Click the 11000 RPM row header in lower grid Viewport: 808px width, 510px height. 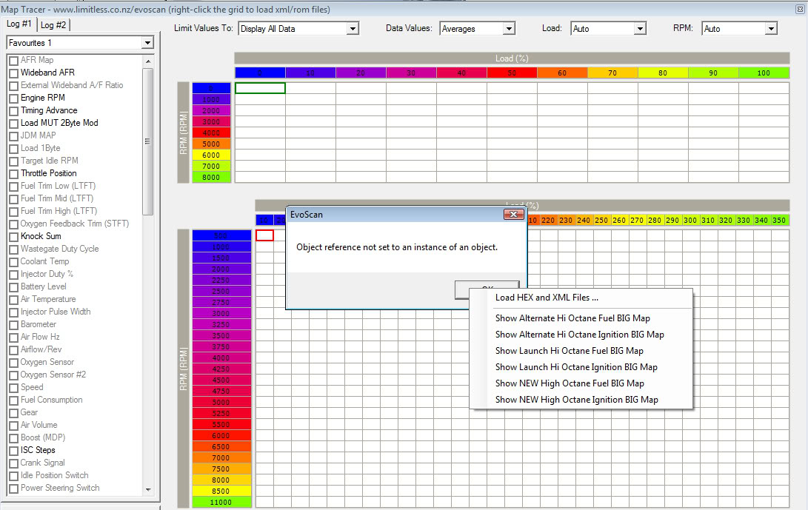[x=221, y=503]
